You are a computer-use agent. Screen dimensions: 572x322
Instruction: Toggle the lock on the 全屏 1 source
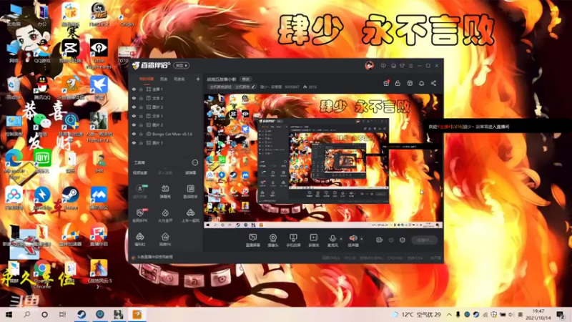(141, 89)
